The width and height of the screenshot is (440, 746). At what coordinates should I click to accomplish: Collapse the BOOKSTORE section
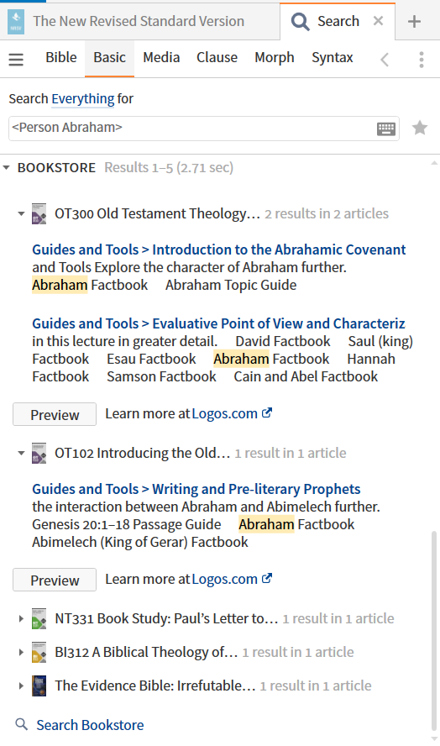[x=6, y=168]
